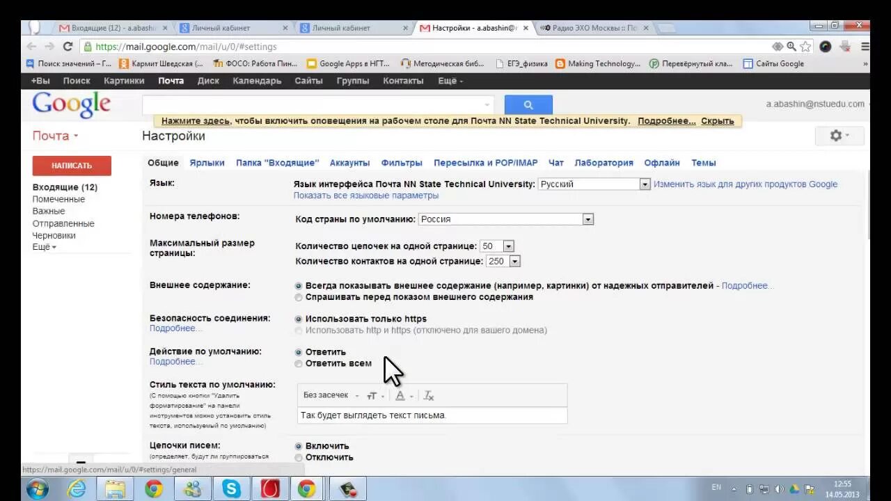Launch Internet Explorer from taskbar
The width and height of the screenshot is (891, 501).
click(x=77, y=489)
